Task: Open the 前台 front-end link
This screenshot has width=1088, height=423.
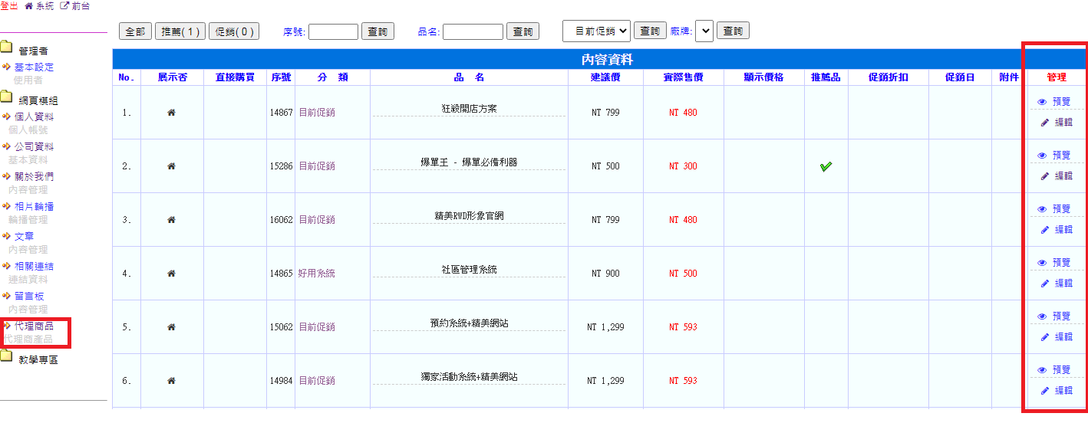Action: [74, 5]
